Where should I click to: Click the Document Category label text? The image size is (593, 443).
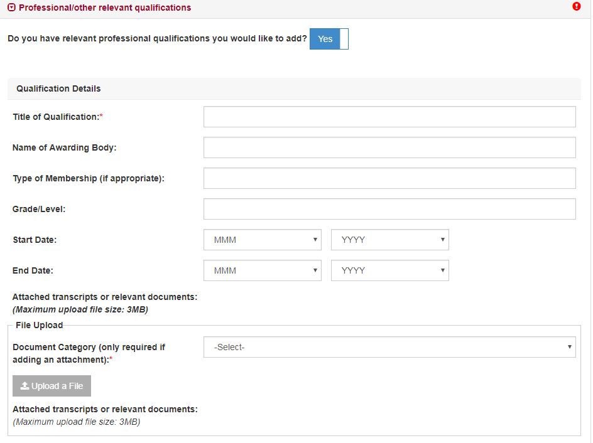89,353
